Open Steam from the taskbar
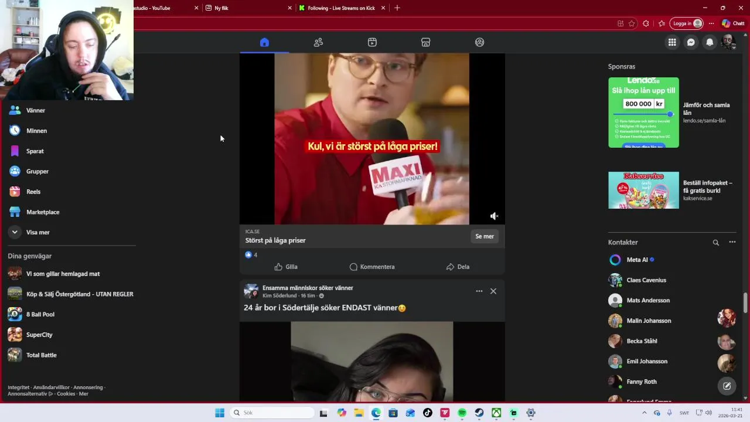 (479, 413)
